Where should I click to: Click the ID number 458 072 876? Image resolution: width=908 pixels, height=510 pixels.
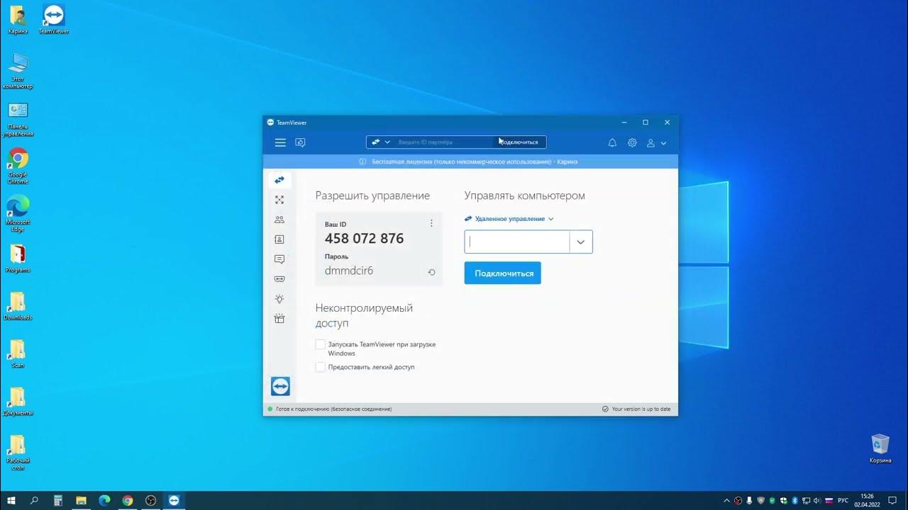pos(364,239)
